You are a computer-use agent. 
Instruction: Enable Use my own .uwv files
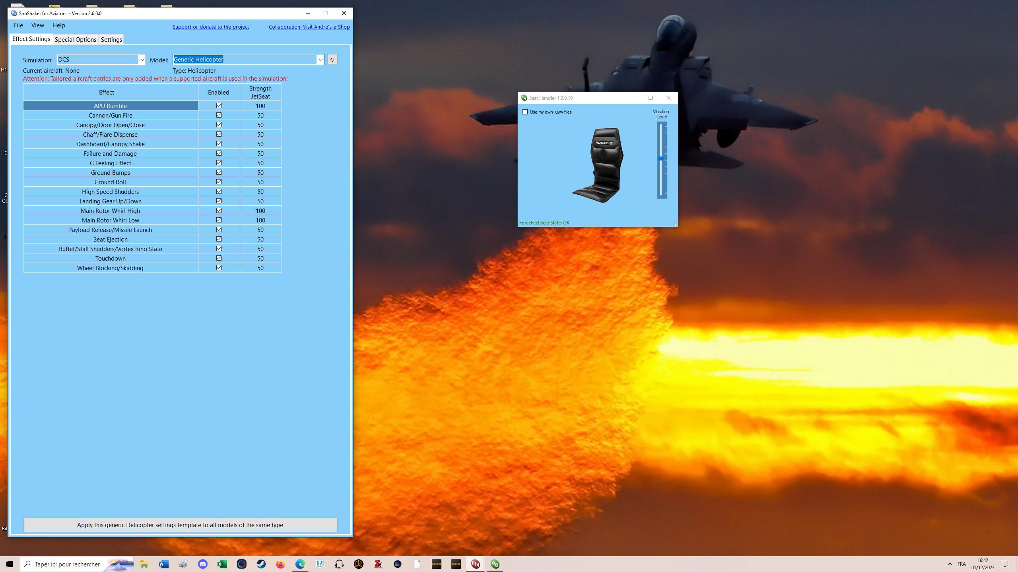click(x=525, y=112)
